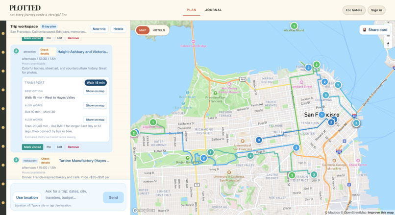Click teal marker 1 in Golden Gate Park
395x215 pixels.
coord(210,152)
